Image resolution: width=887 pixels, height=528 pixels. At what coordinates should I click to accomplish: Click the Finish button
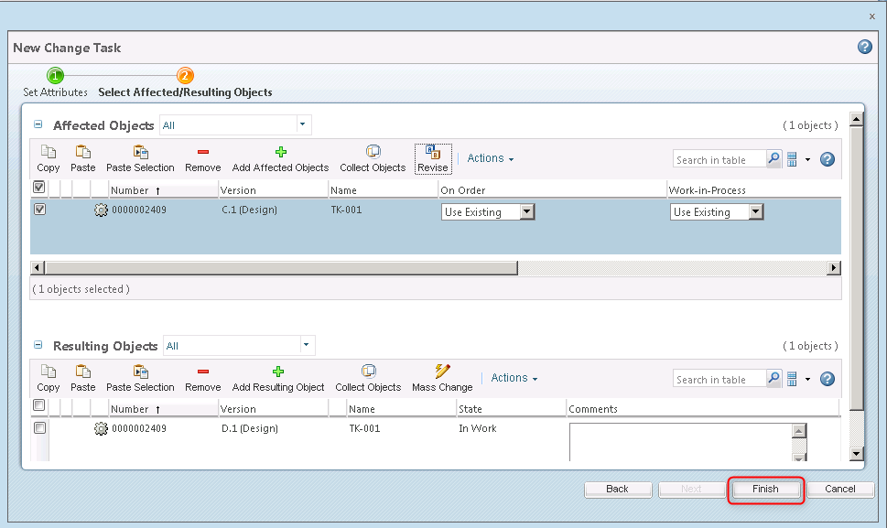pyautogui.click(x=765, y=489)
